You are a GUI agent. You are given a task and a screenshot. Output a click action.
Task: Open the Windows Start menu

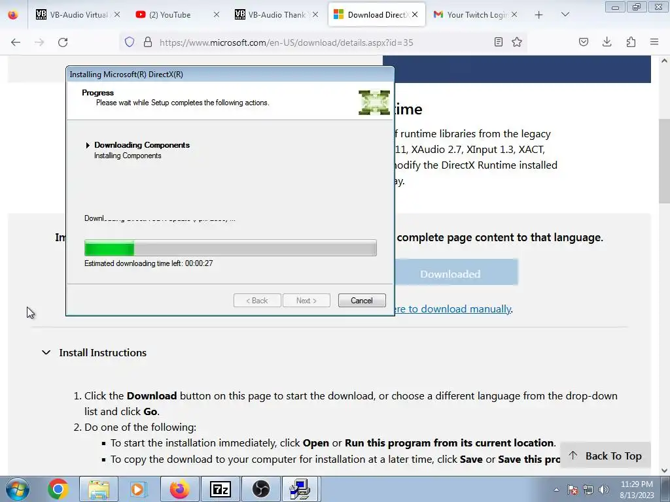pos(17,489)
